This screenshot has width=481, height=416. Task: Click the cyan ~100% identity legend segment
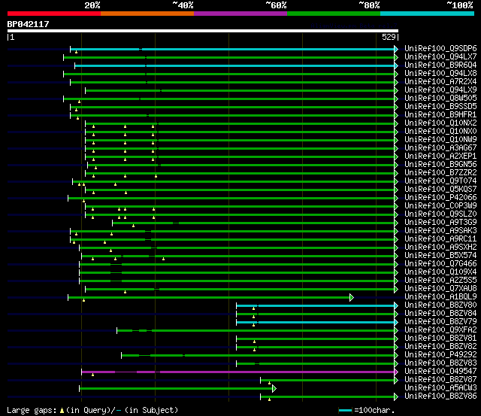tap(427, 14)
